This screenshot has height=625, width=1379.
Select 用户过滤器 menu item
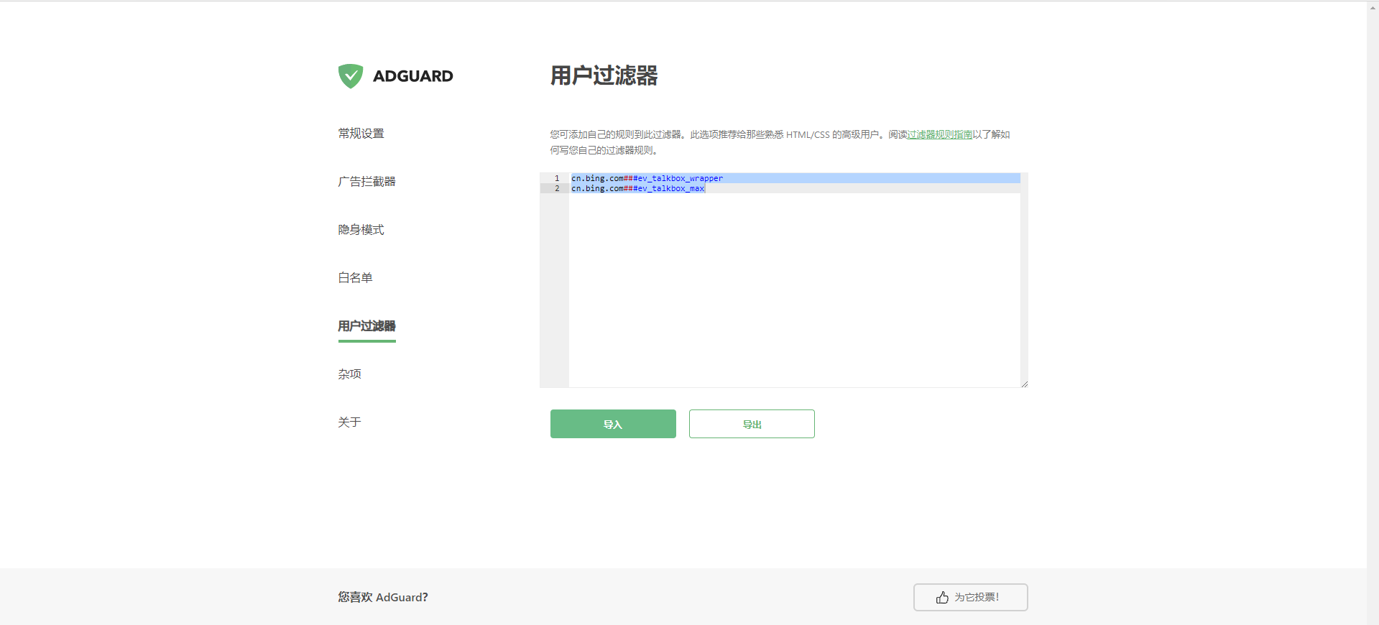point(366,326)
